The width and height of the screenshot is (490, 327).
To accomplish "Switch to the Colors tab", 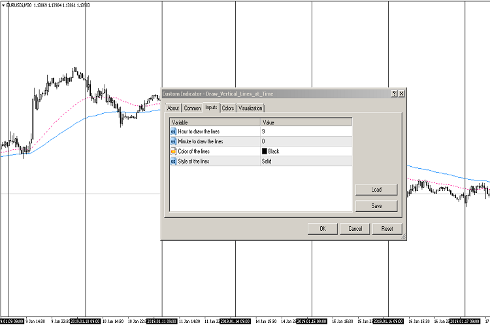I will click(x=228, y=109).
